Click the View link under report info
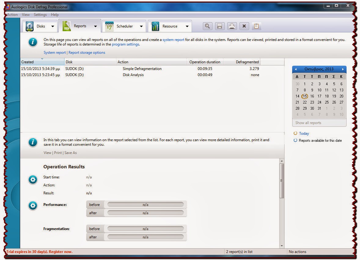 click(x=47, y=153)
